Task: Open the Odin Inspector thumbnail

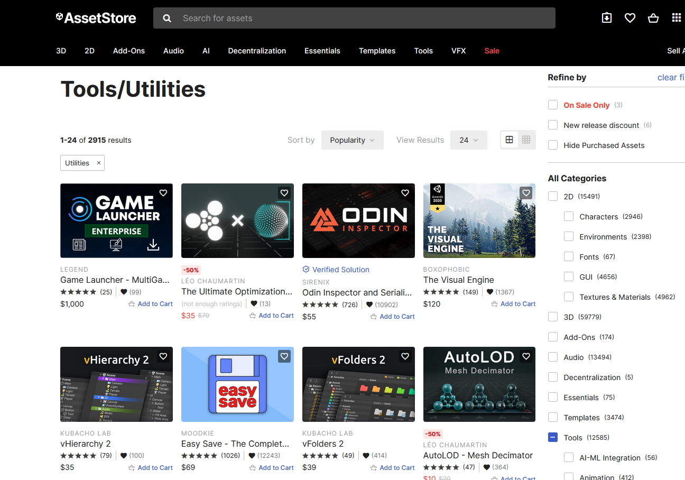Action: [x=358, y=220]
